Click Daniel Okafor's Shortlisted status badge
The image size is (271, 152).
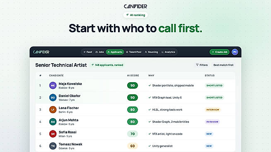point(214,97)
